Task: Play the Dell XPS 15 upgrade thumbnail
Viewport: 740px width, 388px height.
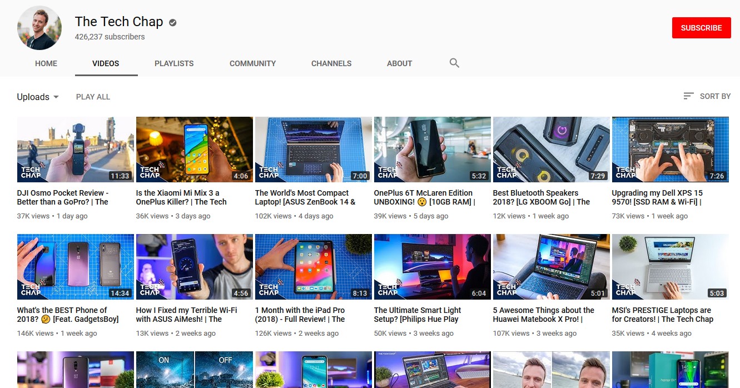Action: 671,150
